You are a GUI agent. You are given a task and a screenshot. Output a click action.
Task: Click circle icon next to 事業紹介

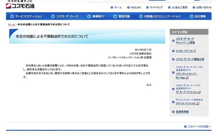click(89, 16)
